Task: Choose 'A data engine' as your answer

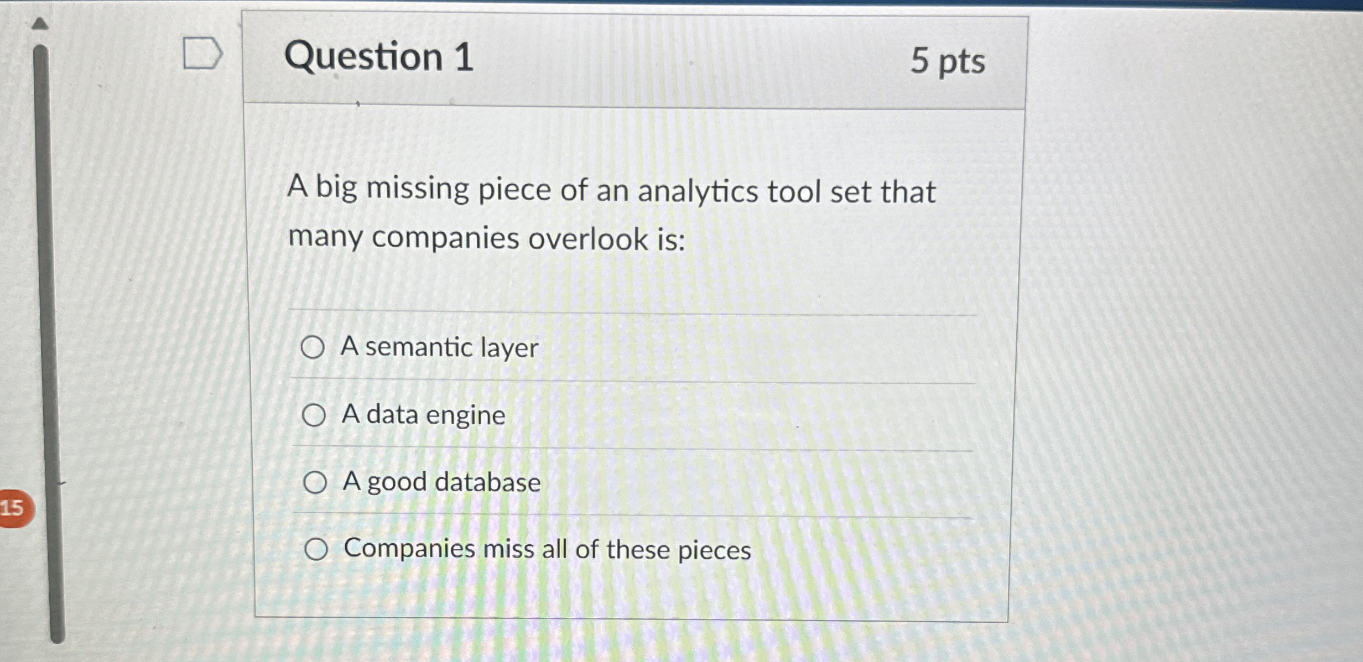Action: [x=315, y=415]
